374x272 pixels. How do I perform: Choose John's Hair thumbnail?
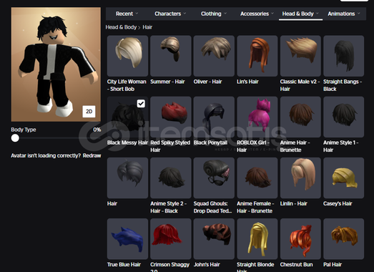click(214, 239)
